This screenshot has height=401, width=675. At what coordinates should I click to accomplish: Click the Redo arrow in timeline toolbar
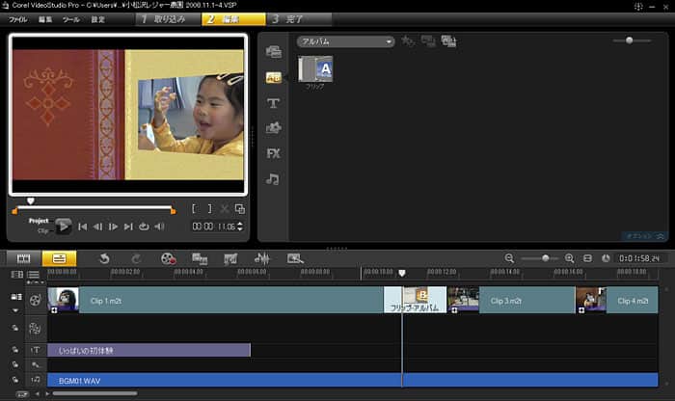coord(136,258)
